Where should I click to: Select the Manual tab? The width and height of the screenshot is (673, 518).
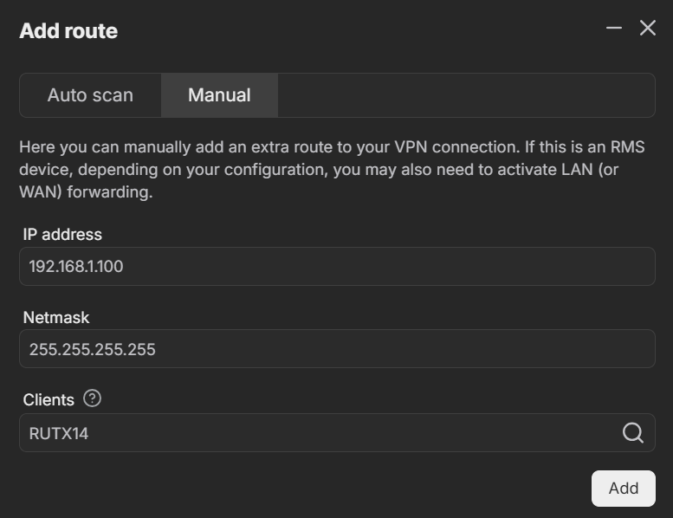219,95
